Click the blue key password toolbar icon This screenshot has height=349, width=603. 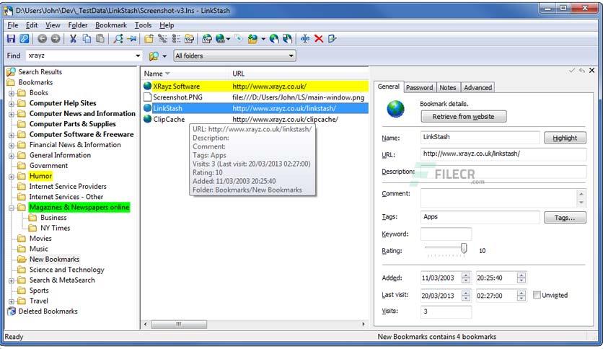point(25,38)
